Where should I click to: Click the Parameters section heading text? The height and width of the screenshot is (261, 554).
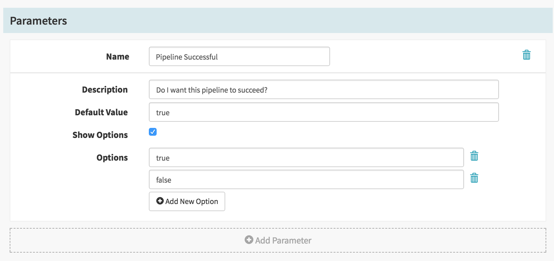pos(39,21)
